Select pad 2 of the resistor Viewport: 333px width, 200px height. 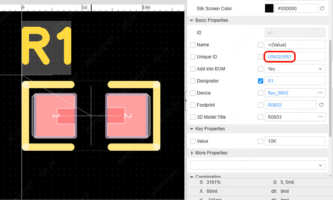pos(127,116)
